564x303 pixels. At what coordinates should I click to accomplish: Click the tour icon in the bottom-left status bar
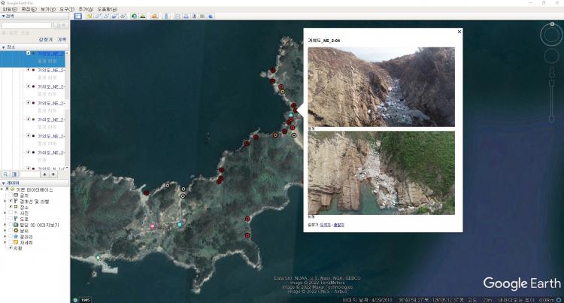[x=75, y=300]
